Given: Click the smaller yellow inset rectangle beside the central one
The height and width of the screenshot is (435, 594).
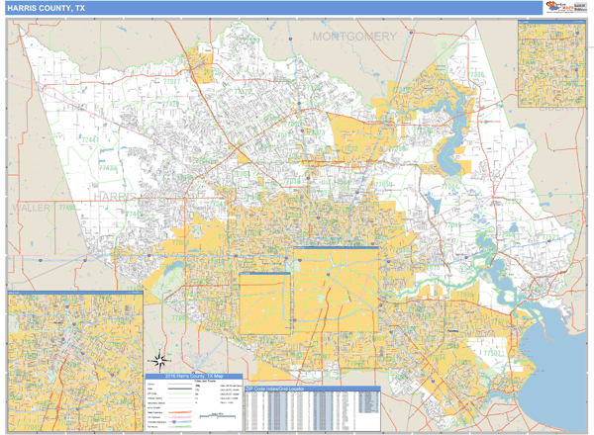Looking at the screenshot, I should 264,304.
